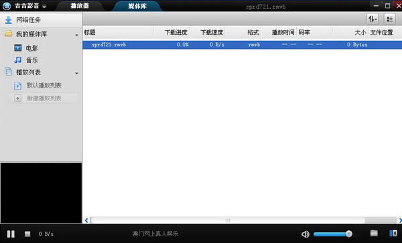Switch to the 媒体库 tab
The image size is (402, 243).
point(137,6)
